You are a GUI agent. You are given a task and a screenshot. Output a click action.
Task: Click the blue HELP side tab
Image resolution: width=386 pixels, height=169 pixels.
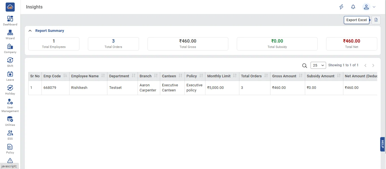(x=383, y=144)
